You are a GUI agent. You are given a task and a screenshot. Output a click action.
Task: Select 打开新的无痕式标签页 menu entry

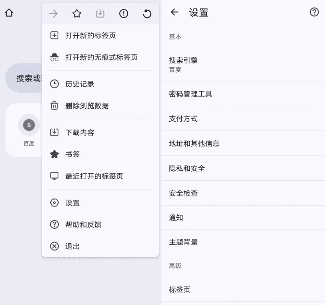pyautogui.click(x=101, y=57)
